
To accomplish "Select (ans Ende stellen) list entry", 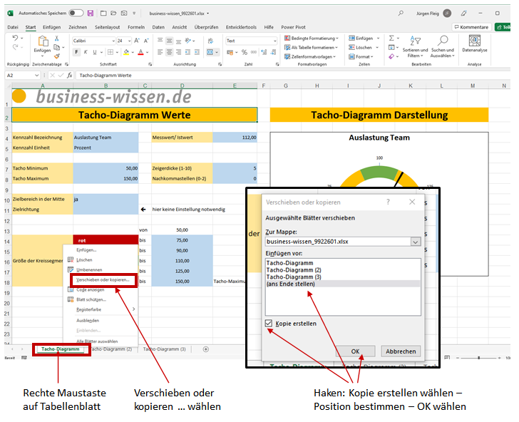I will click(x=343, y=284).
